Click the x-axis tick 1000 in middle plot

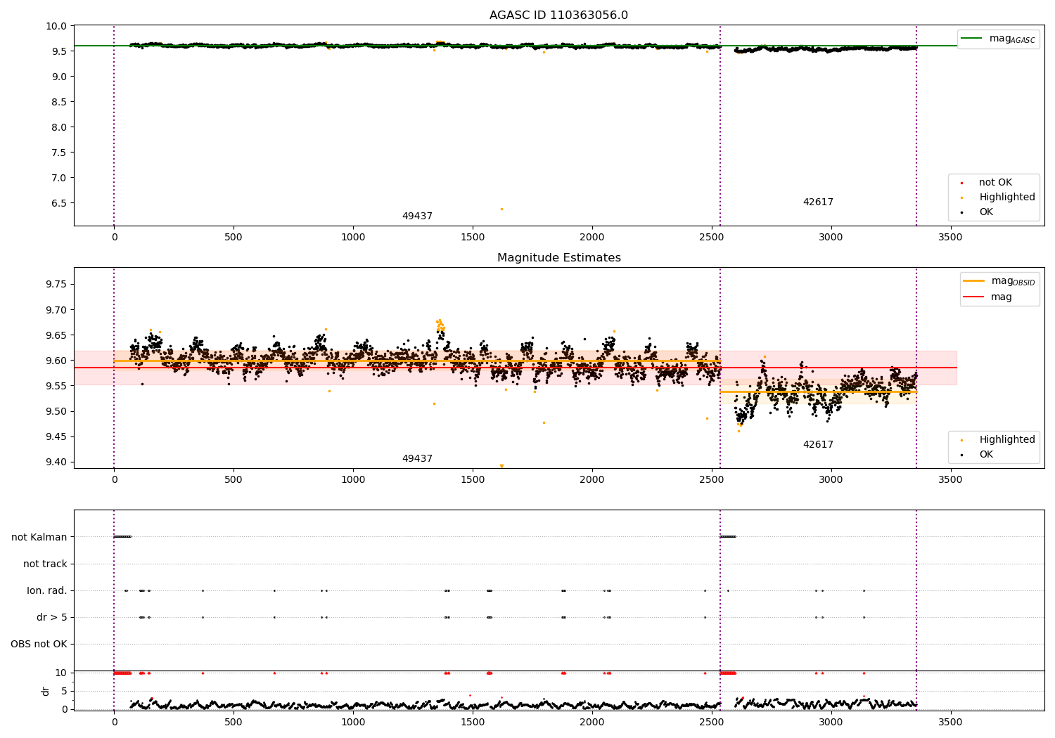point(353,480)
